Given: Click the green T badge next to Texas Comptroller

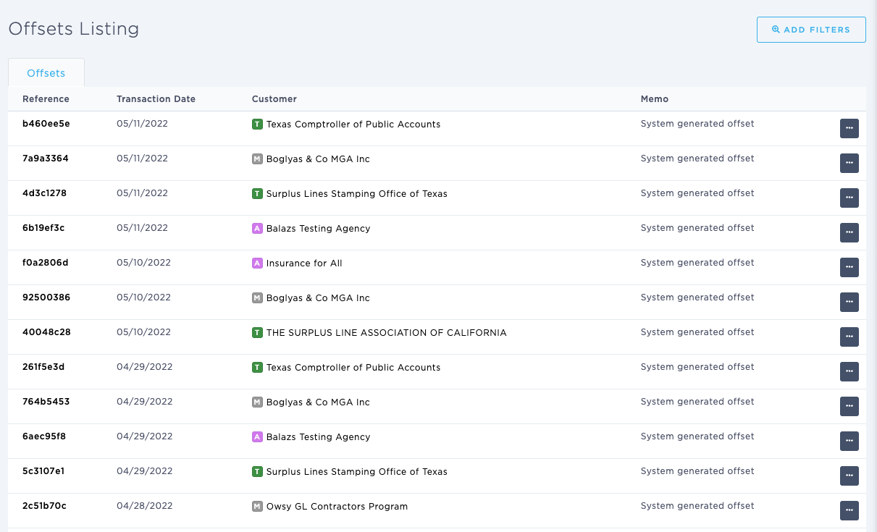Looking at the screenshot, I should tap(256, 124).
